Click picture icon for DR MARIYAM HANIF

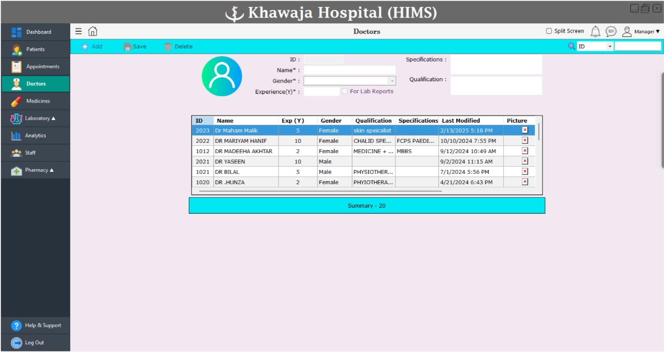(x=524, y=140)
